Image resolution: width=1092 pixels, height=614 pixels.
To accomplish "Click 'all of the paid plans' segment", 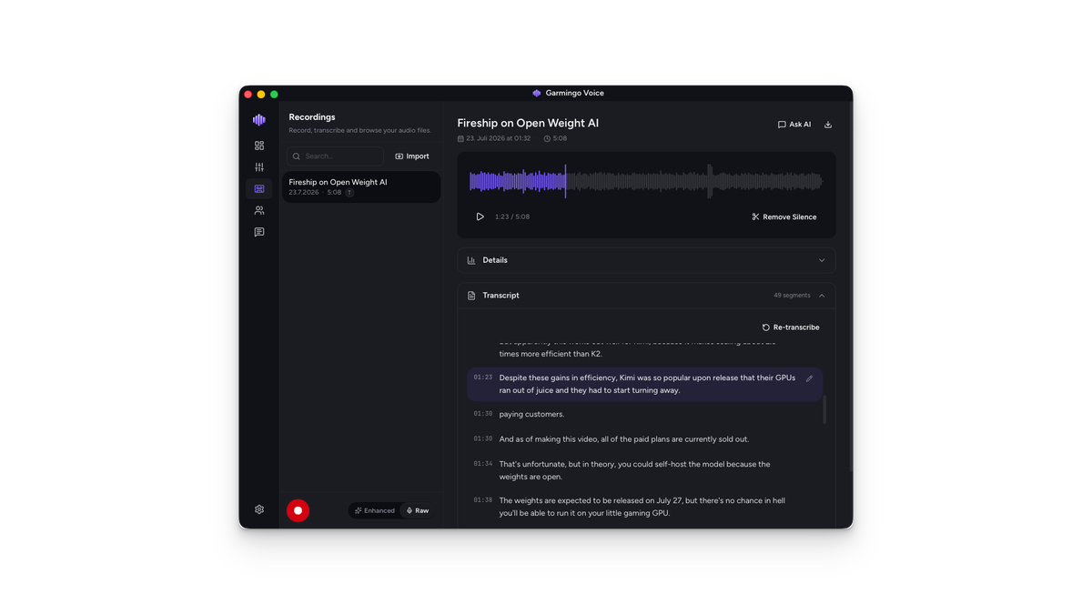I will coord(624,439).
